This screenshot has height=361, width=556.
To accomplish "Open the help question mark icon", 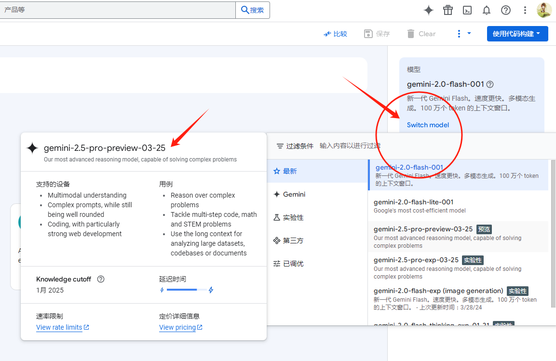I will pyautogui.click(x=506, y=10).
